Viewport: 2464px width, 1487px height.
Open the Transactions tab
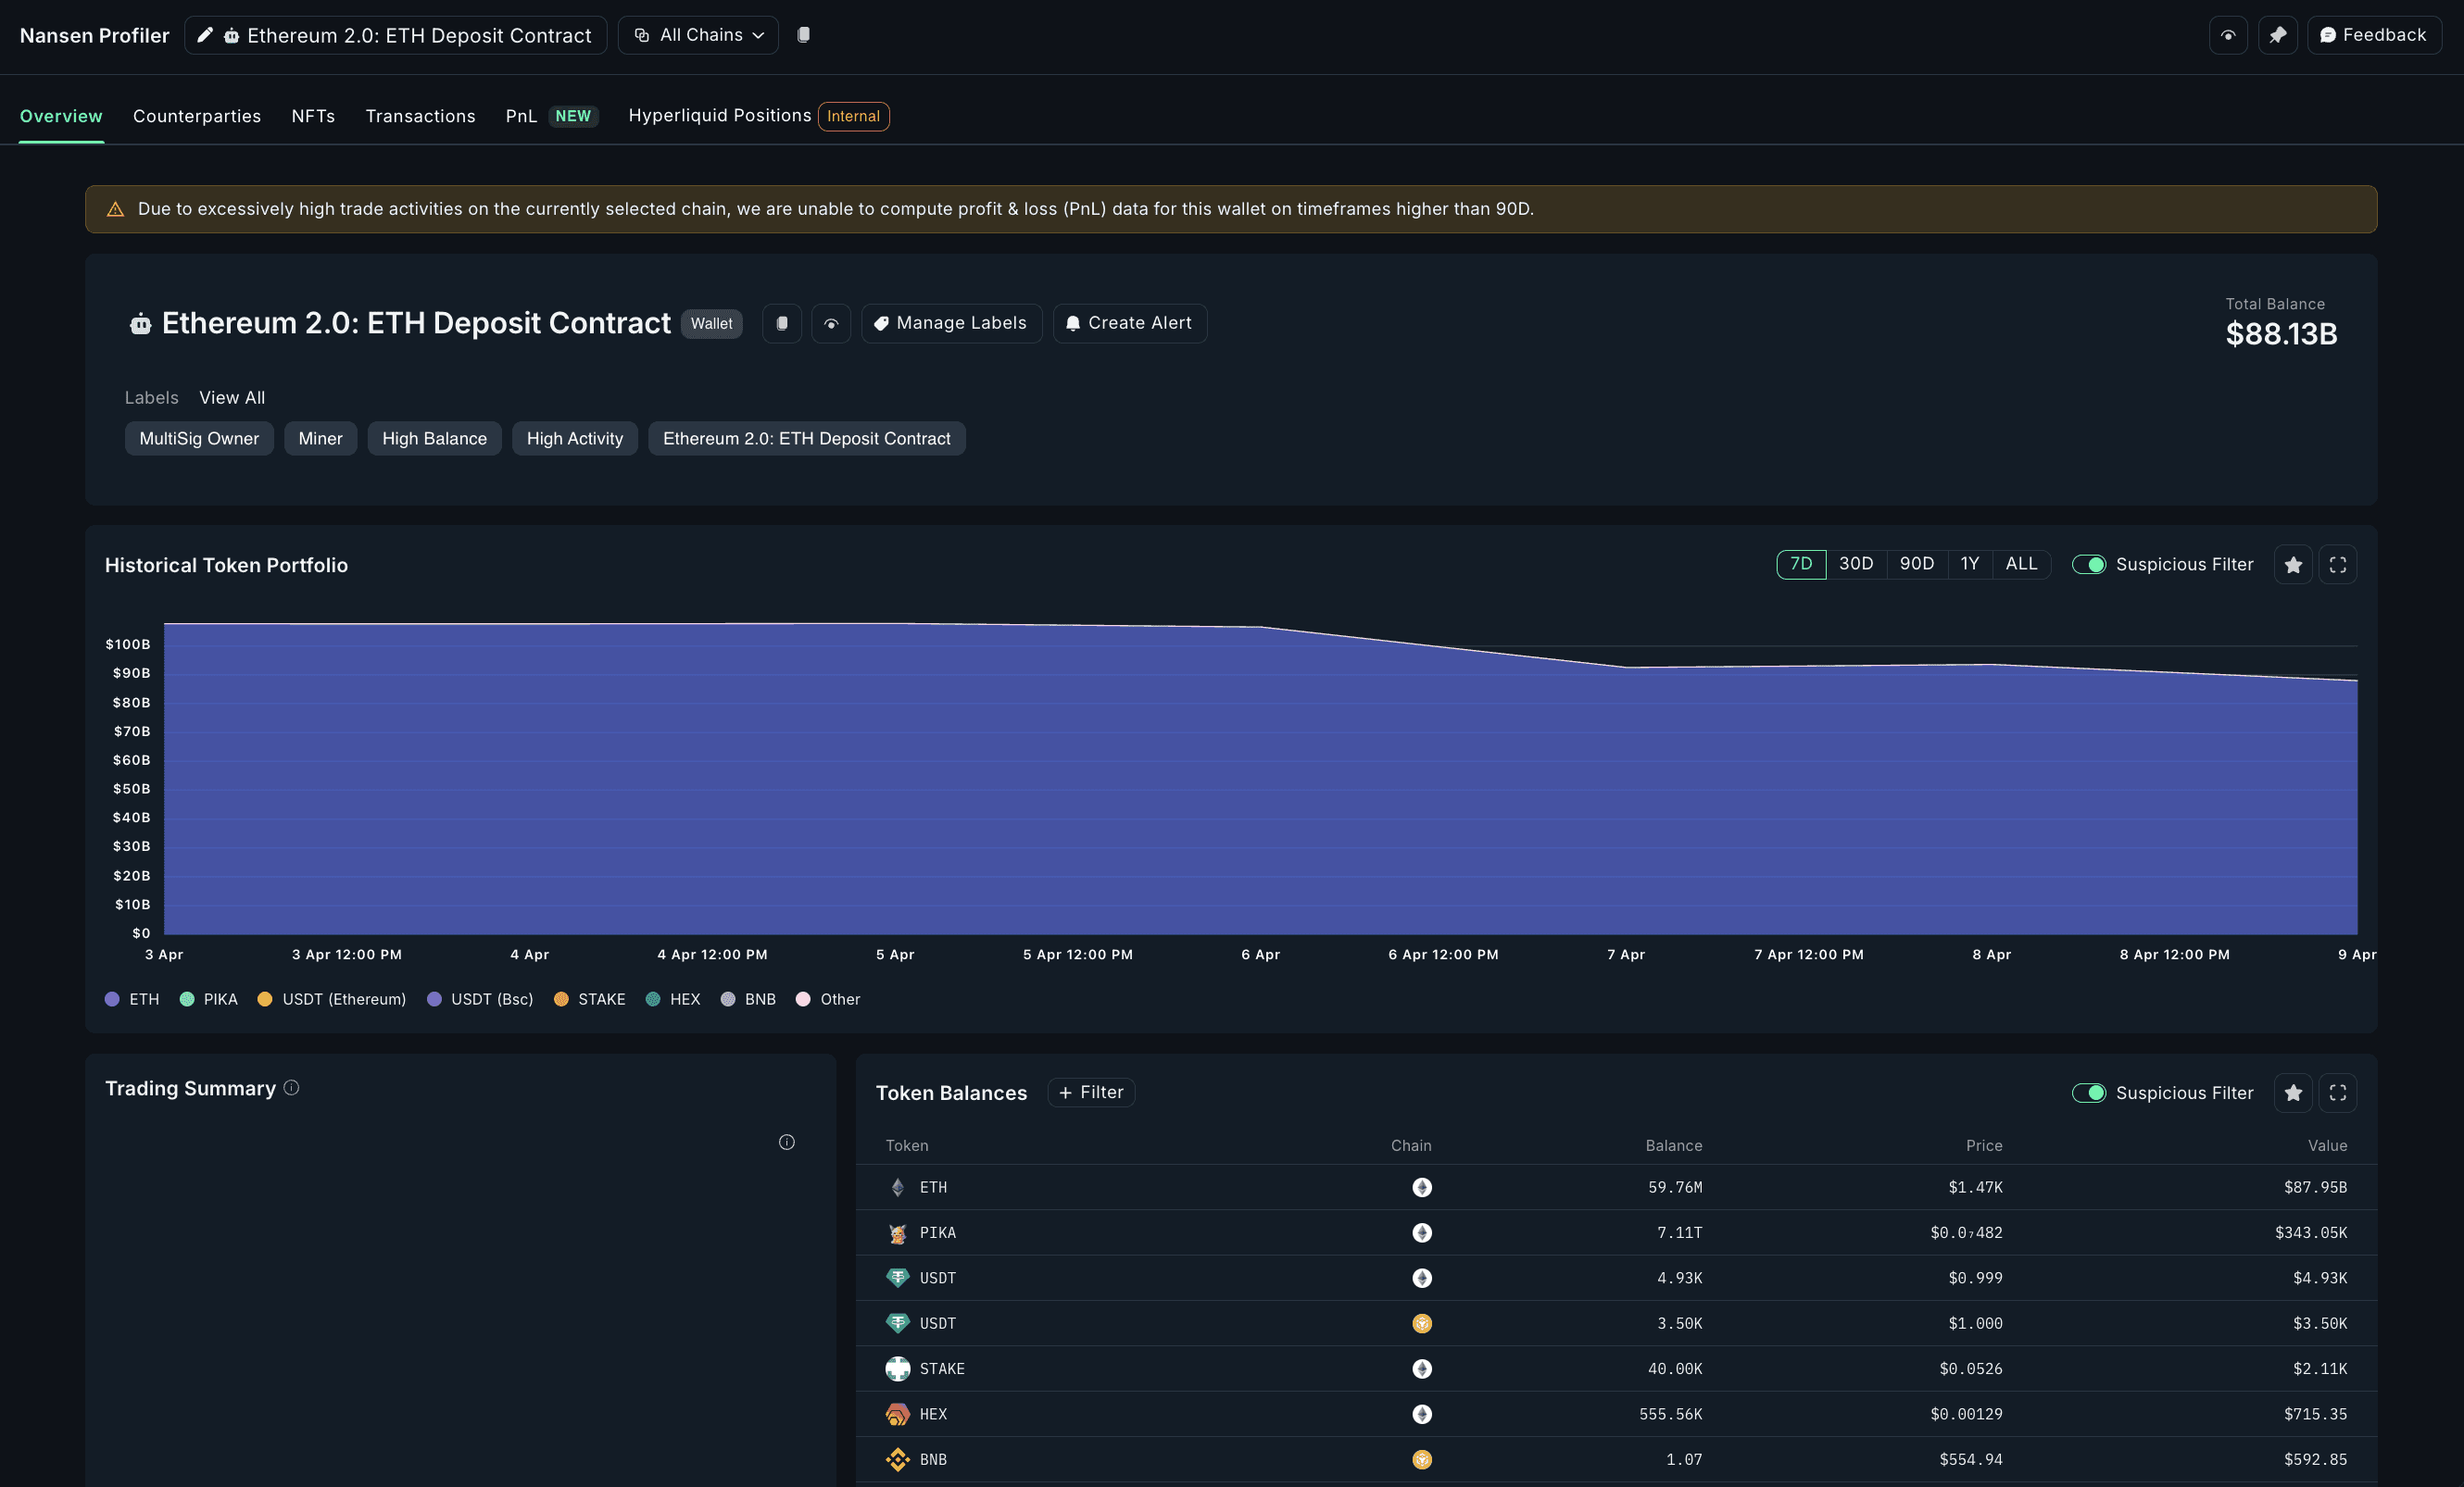click(420, 116)
